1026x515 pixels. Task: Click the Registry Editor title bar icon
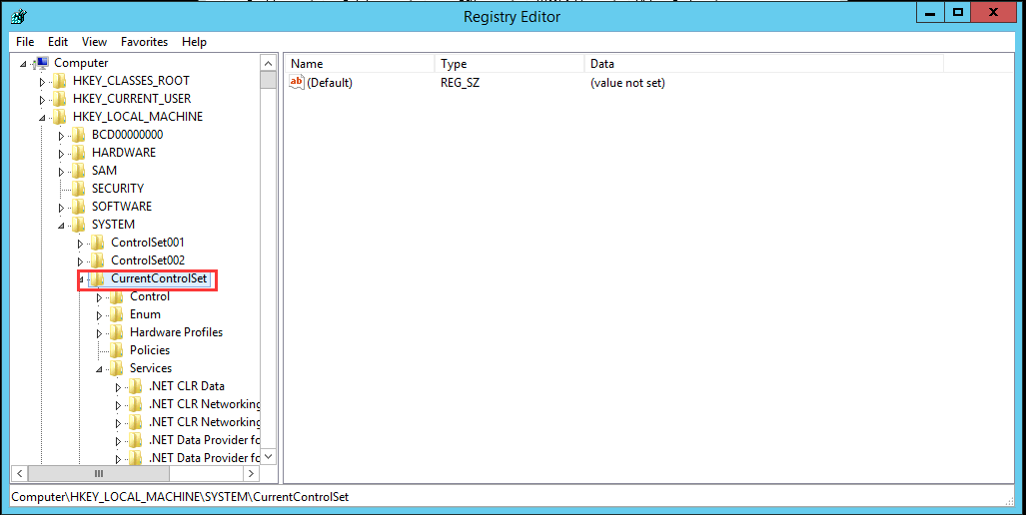pos(18,15)
